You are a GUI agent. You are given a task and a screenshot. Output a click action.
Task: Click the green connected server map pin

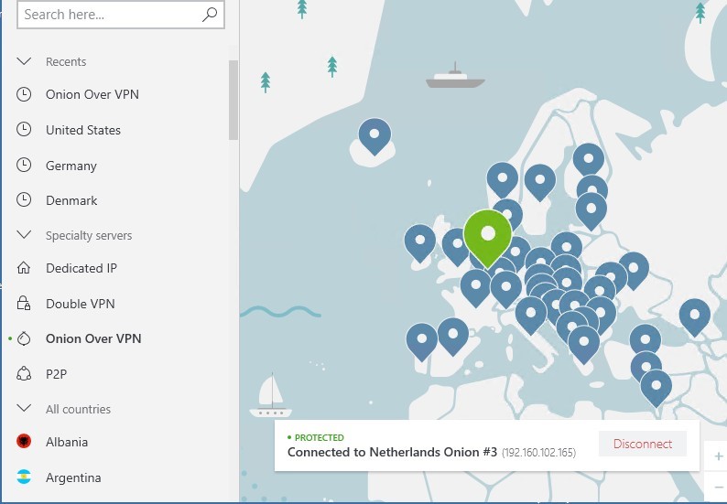488,233
